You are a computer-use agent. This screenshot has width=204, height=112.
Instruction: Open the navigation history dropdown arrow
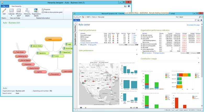coord(80,17)
